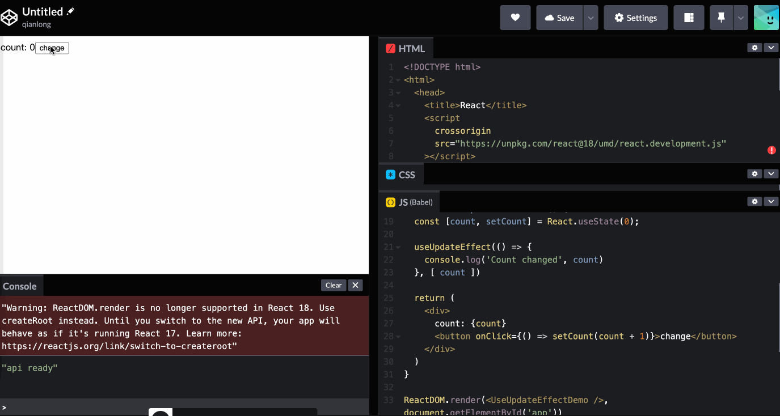The height and width of the screenshot is (416, 780).
Task: Focus the console command input line
Action: (184, 407)
